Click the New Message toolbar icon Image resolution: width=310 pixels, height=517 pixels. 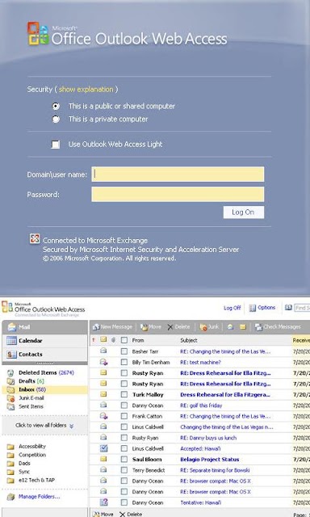tap(96, 326)
